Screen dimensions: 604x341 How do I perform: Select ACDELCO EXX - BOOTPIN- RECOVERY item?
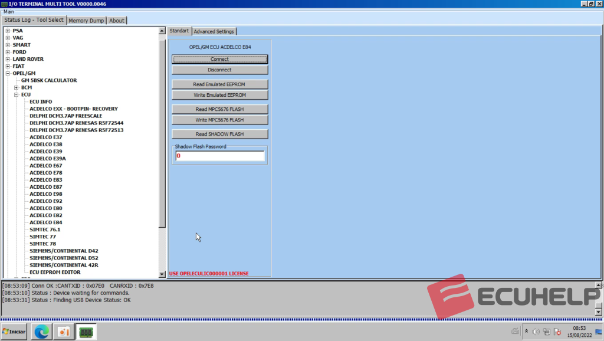74,109
